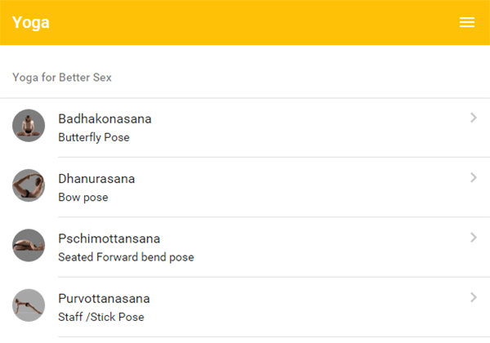Open the Badhakonasana title
Screen dimensions: 490x343
[x=105, y=118]
